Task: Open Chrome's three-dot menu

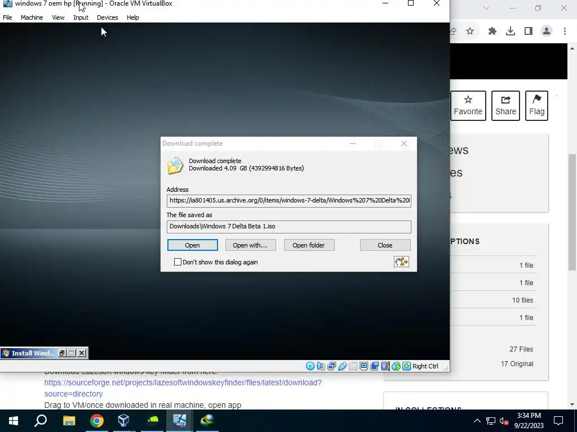Action: [565, 31]
